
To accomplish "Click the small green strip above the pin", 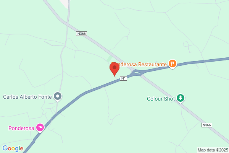I will coord(110,59).
